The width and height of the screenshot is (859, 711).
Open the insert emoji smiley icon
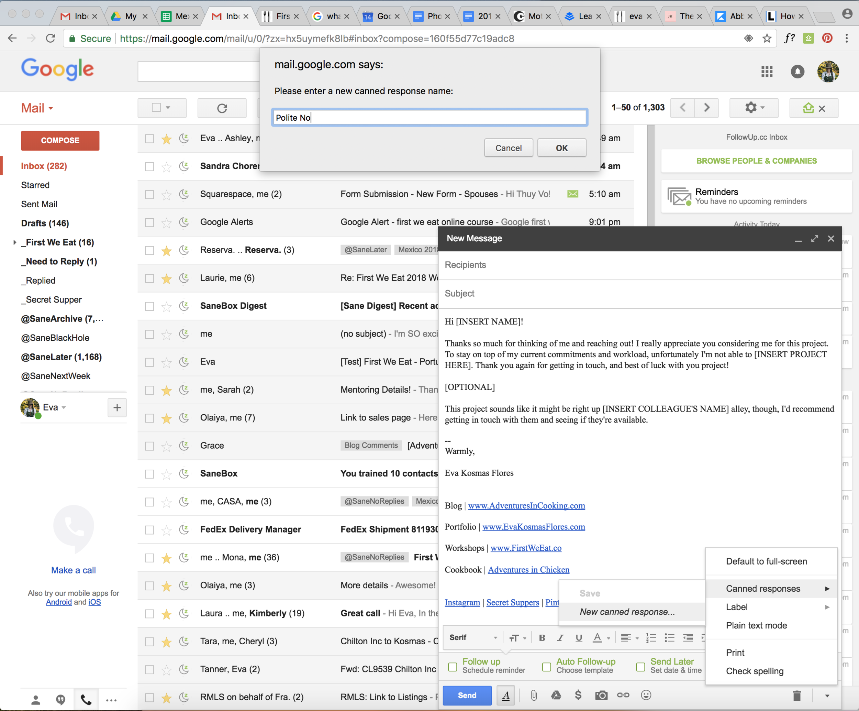pos(646,696)
